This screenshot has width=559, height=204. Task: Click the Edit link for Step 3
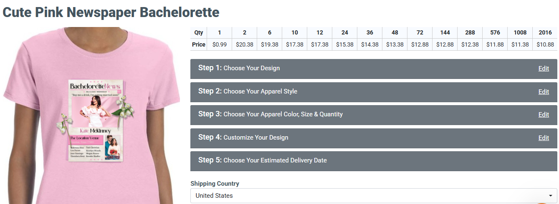tap(544, 115)
